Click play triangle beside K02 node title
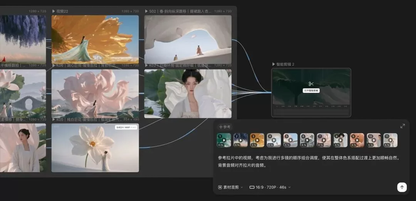 coord(146,66)
